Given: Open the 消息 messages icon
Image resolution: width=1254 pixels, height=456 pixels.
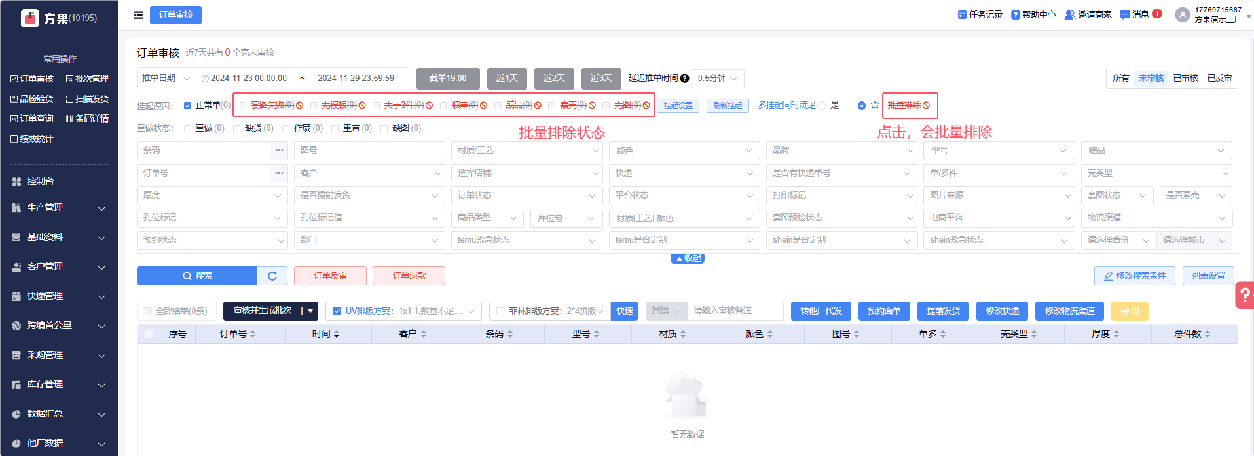Looking at the screenshot, I should click(1125, 15).
